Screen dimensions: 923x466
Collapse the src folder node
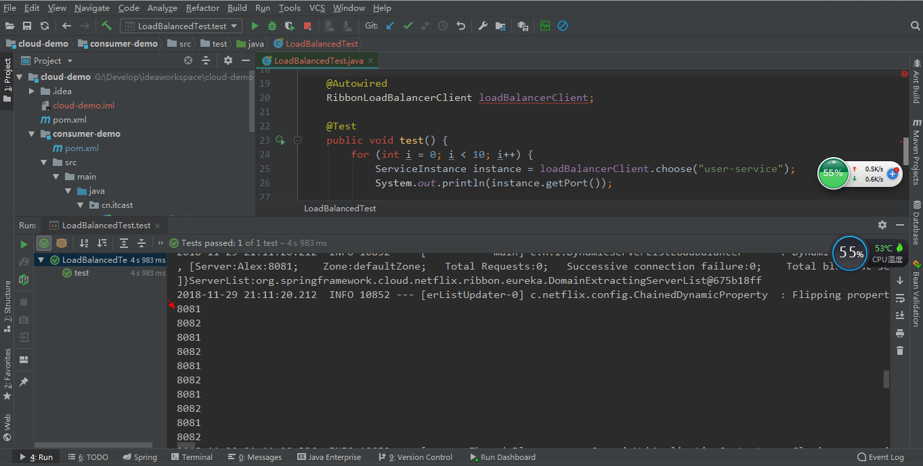pyautogui.click(x=44, y=163)
